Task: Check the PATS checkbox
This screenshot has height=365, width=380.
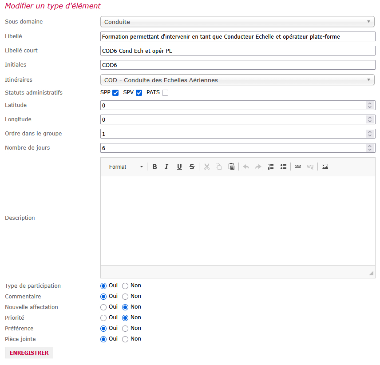Action: (x=165, y=93)
